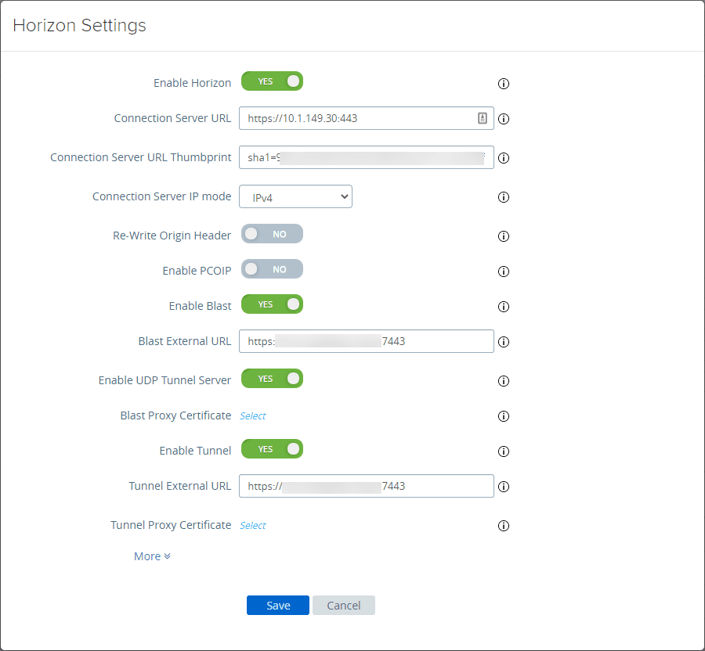Switch off the Enable Tunnel toggle

tap(272, 448)
